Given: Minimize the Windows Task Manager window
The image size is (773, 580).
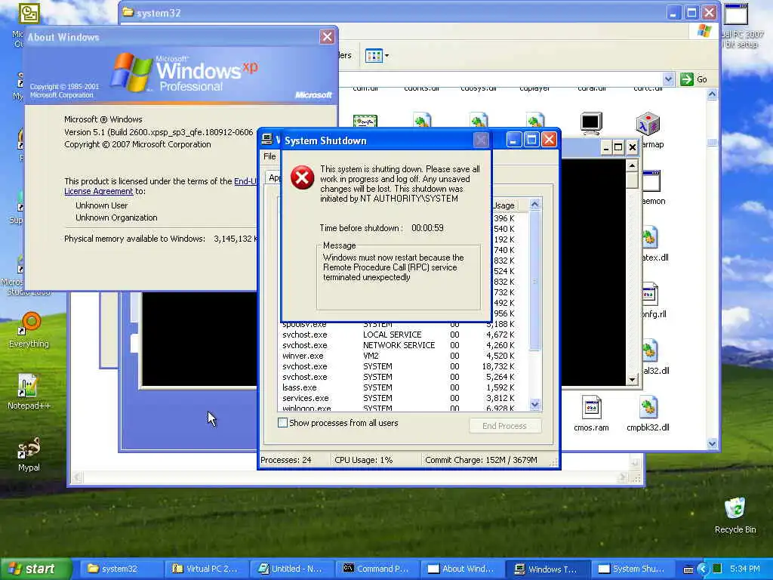Looking at the screenshot, I should 513,140.
